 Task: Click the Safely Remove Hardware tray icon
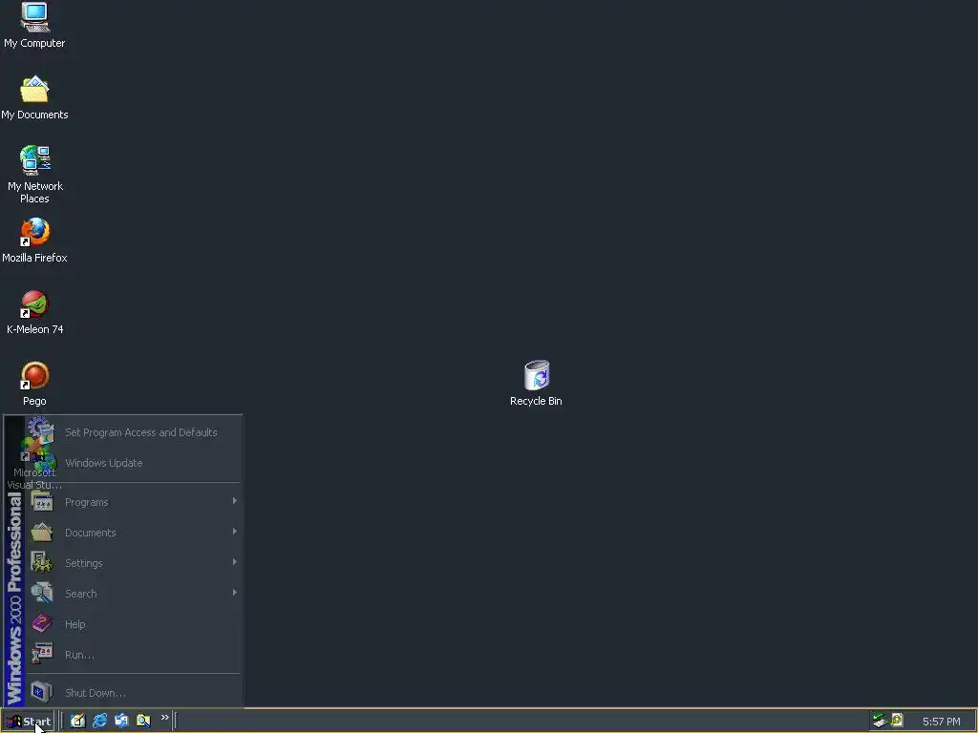point(880,721)
